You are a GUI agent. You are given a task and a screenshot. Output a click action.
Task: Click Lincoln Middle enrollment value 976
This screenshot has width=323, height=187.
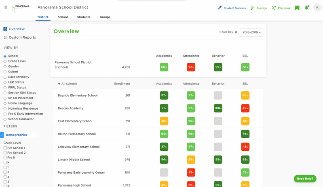point(127,160)
